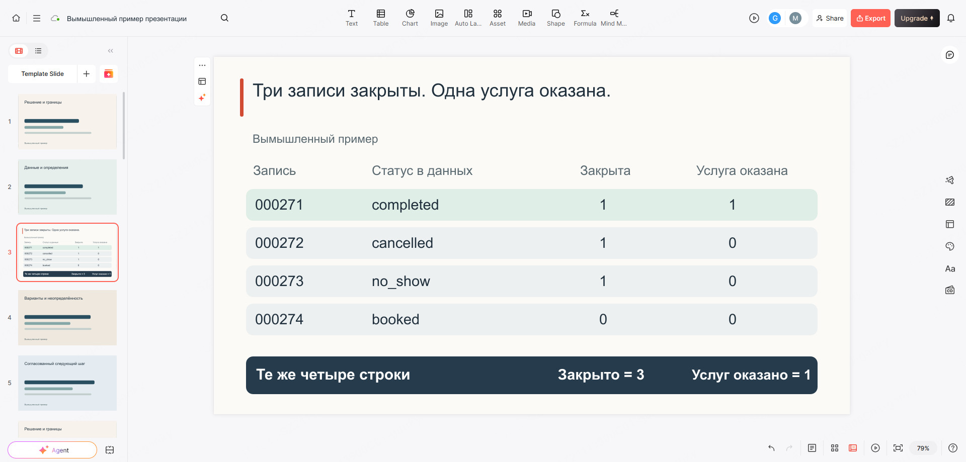Switch to grid overview view

click(835, 448)
